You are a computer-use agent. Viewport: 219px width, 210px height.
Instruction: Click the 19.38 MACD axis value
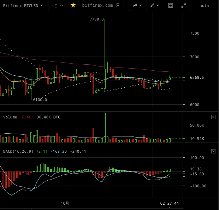click(196, 169)
